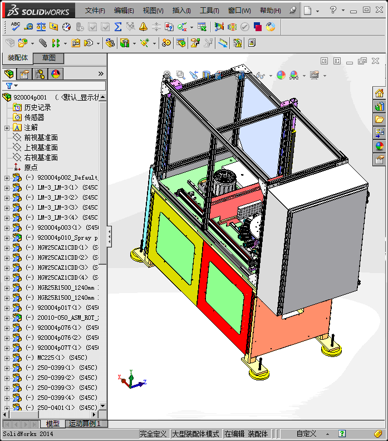Run the ABC spelling checker tool
This screenshot has height=441, width=388.
[x=15, y=27]
